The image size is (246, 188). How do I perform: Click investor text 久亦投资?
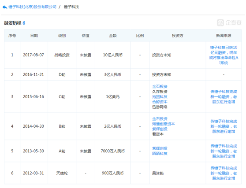[x=160, y=92]
